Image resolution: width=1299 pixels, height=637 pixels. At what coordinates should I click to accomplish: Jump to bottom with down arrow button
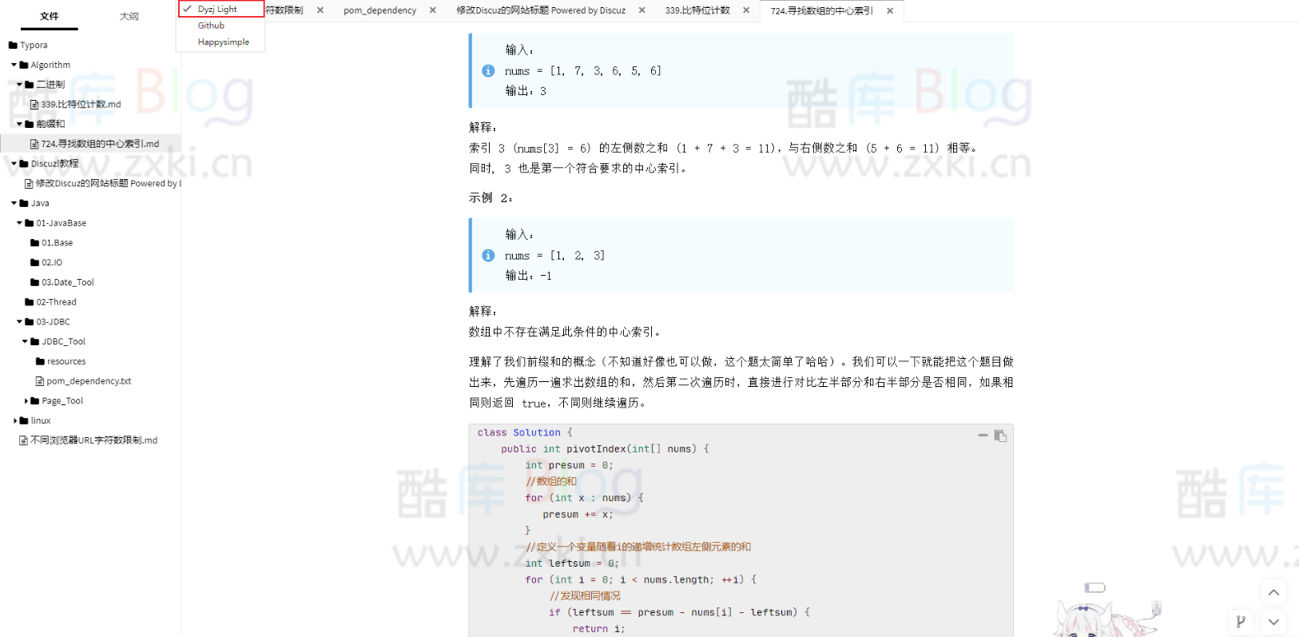pos(1273,621)
